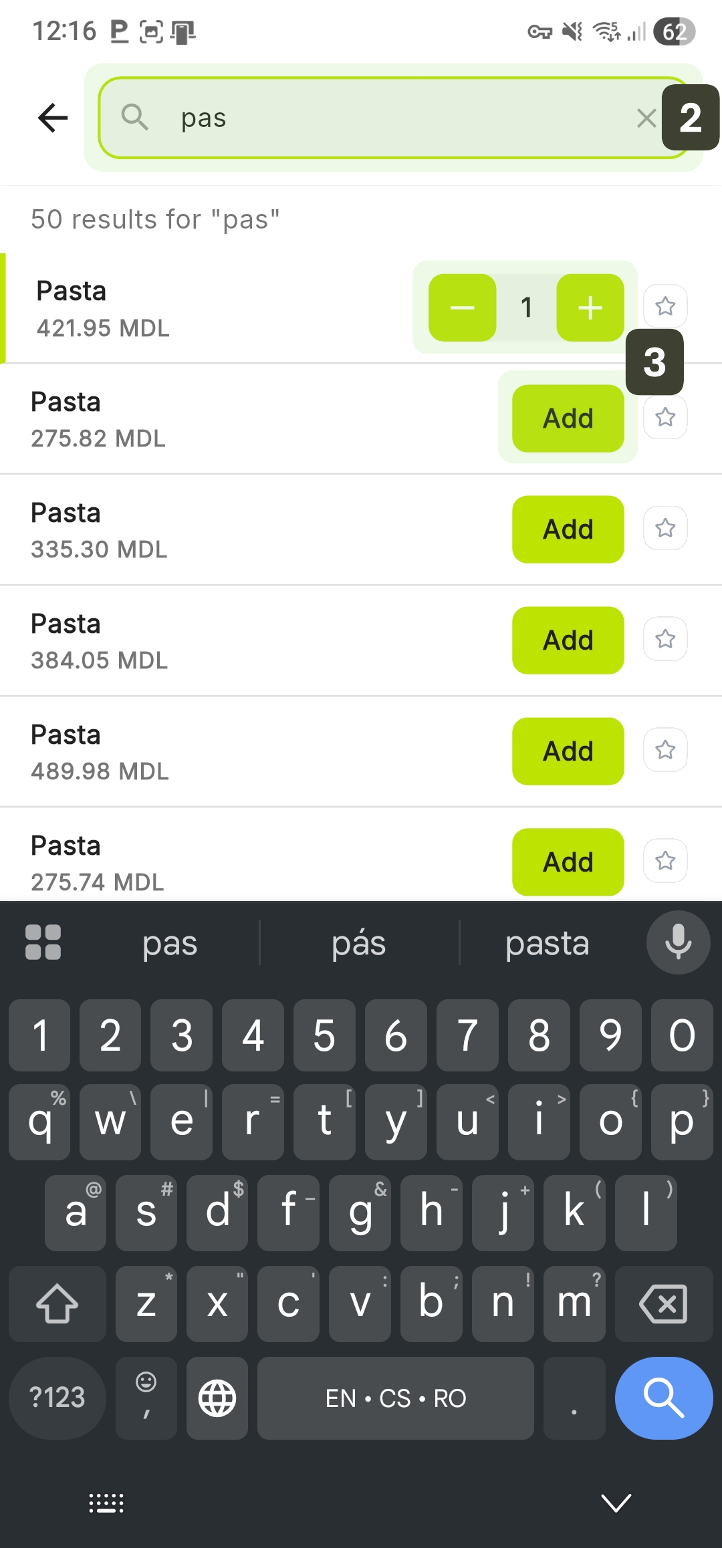Clear the search field text
The image size is (722, 1548).
[x=645, y=118]
